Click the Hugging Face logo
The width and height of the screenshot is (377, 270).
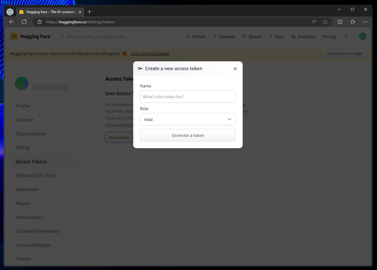point(30,37)
